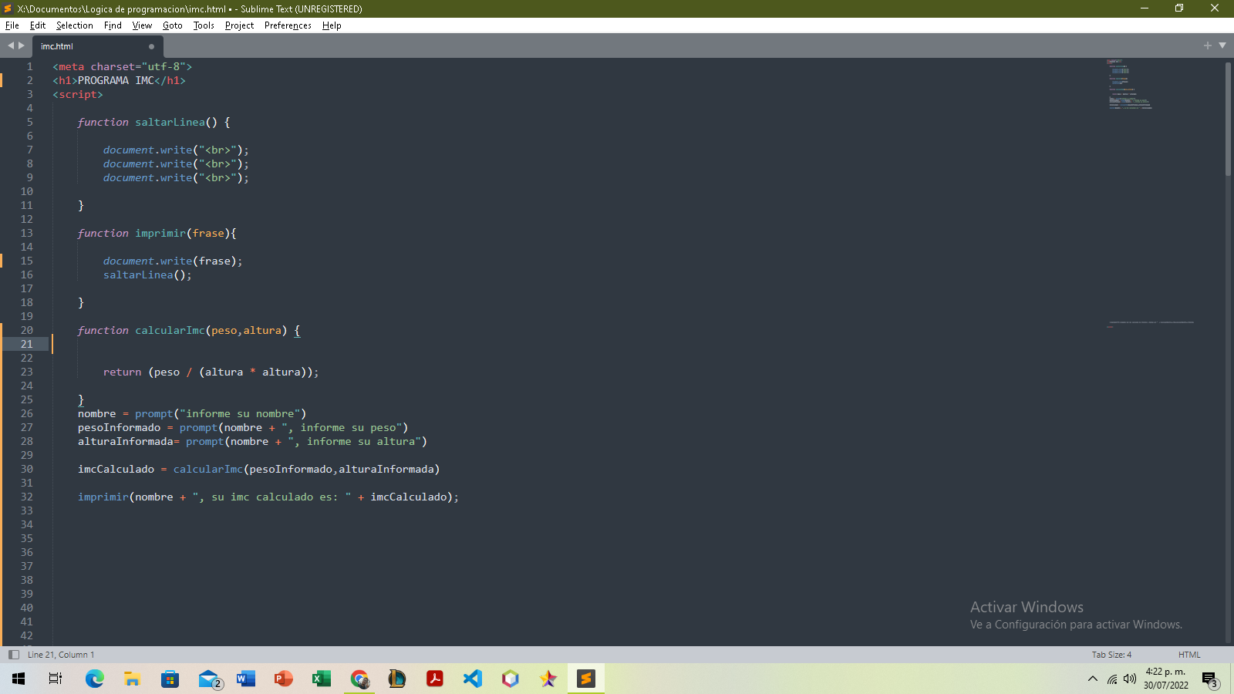
Task: Click the <script> tag on line 3
Action: click(x=78, y=94)
